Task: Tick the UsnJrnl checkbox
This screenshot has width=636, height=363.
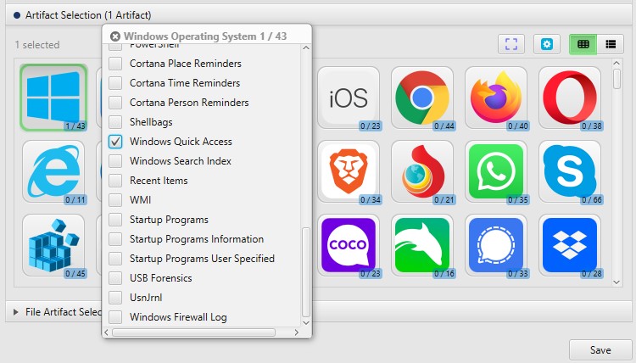Action: click(x=115, y=298)
